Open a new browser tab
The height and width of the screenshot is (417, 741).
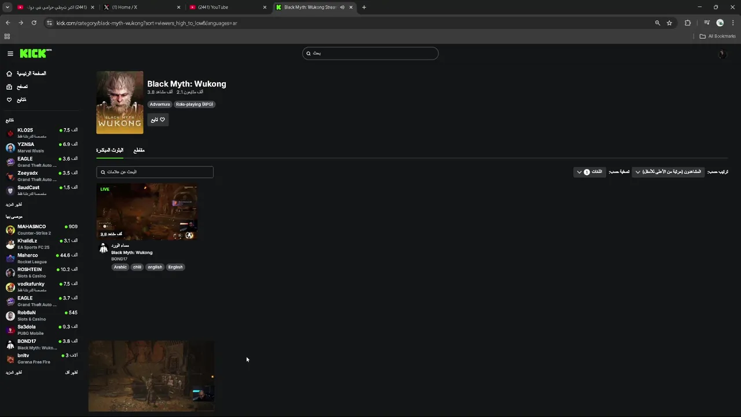click(x=364, y=7)
